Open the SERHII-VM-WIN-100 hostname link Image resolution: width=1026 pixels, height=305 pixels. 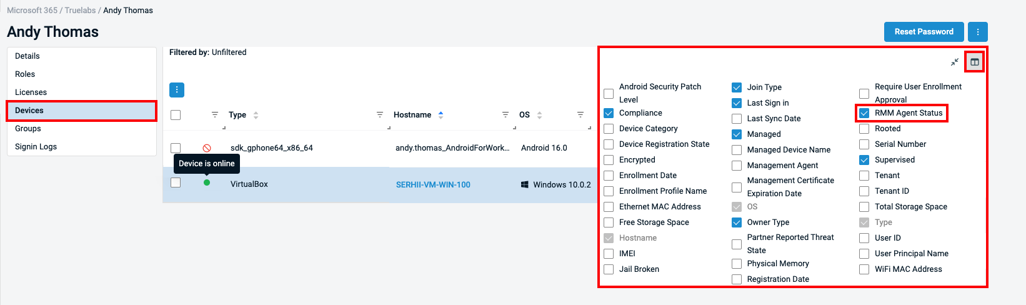pyautogui.click(x=433, y=184)
